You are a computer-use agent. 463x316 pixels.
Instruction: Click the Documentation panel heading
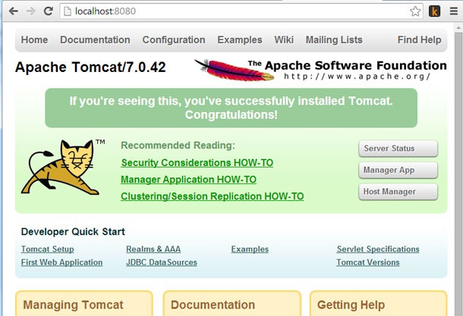(213, 305)
